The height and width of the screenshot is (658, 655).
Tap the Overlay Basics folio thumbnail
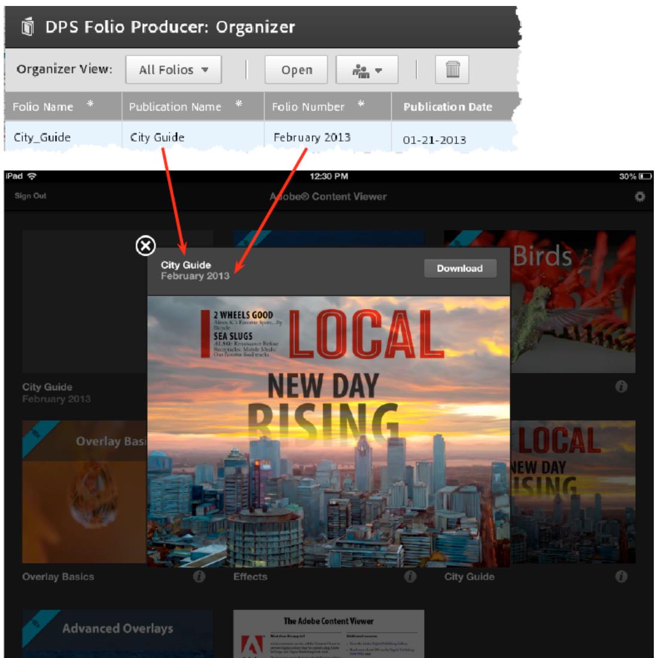pos(84,491)
